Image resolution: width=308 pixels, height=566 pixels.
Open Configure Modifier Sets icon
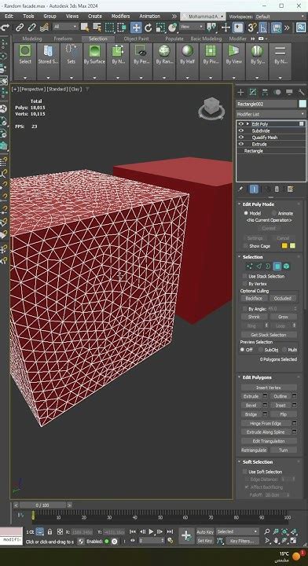291,189
